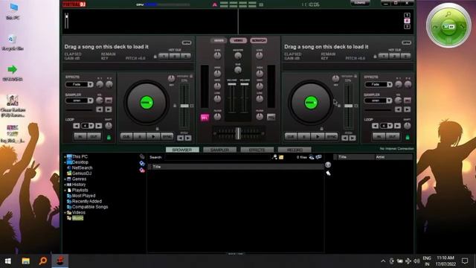Image resolution: width=476 pixels, height=268 pixels.
Task: Play the left deck
Action: click(x=153, y=137)
